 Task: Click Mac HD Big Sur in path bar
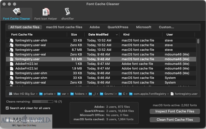pyautogui.click(x=22, y=94)
